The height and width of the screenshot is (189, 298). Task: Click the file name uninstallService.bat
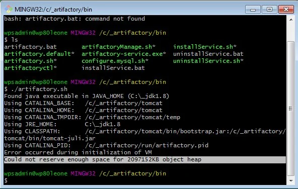[208, 54]
